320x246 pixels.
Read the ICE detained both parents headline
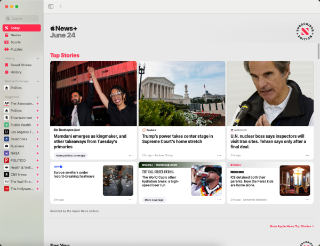pos(252,181)
